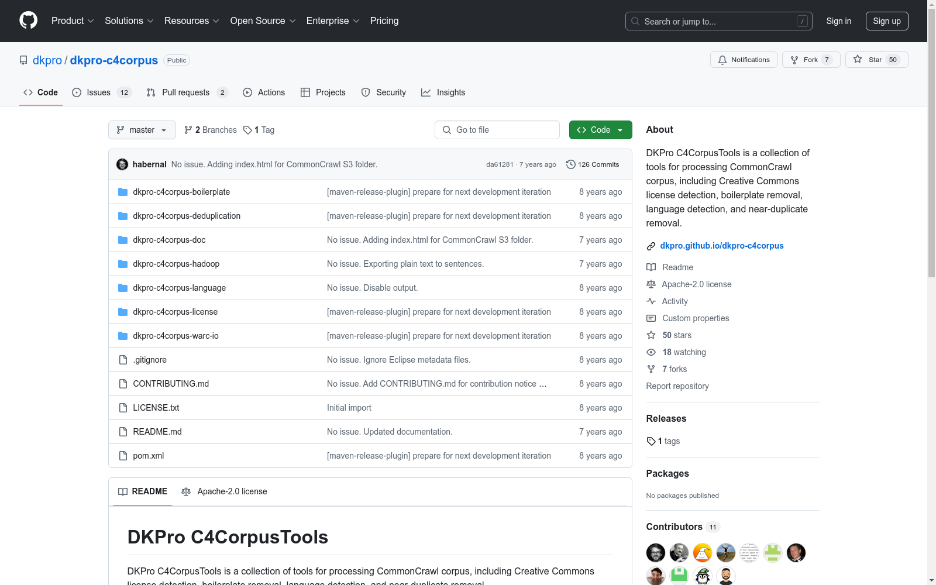The image size is (936, 585).
Task: Open the Open Source dropdown
Action: 263,20
